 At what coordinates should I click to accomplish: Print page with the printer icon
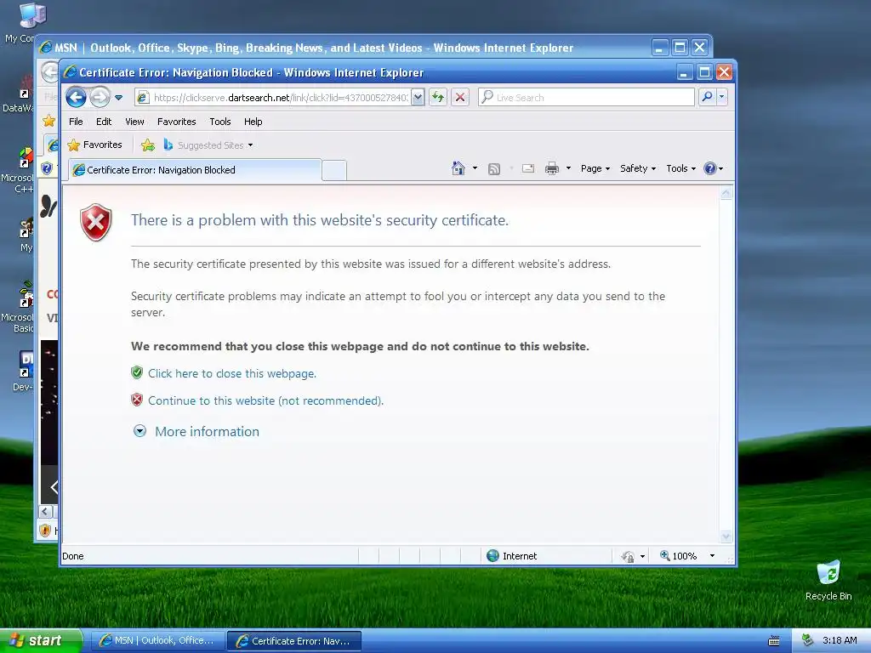point(551,168)
